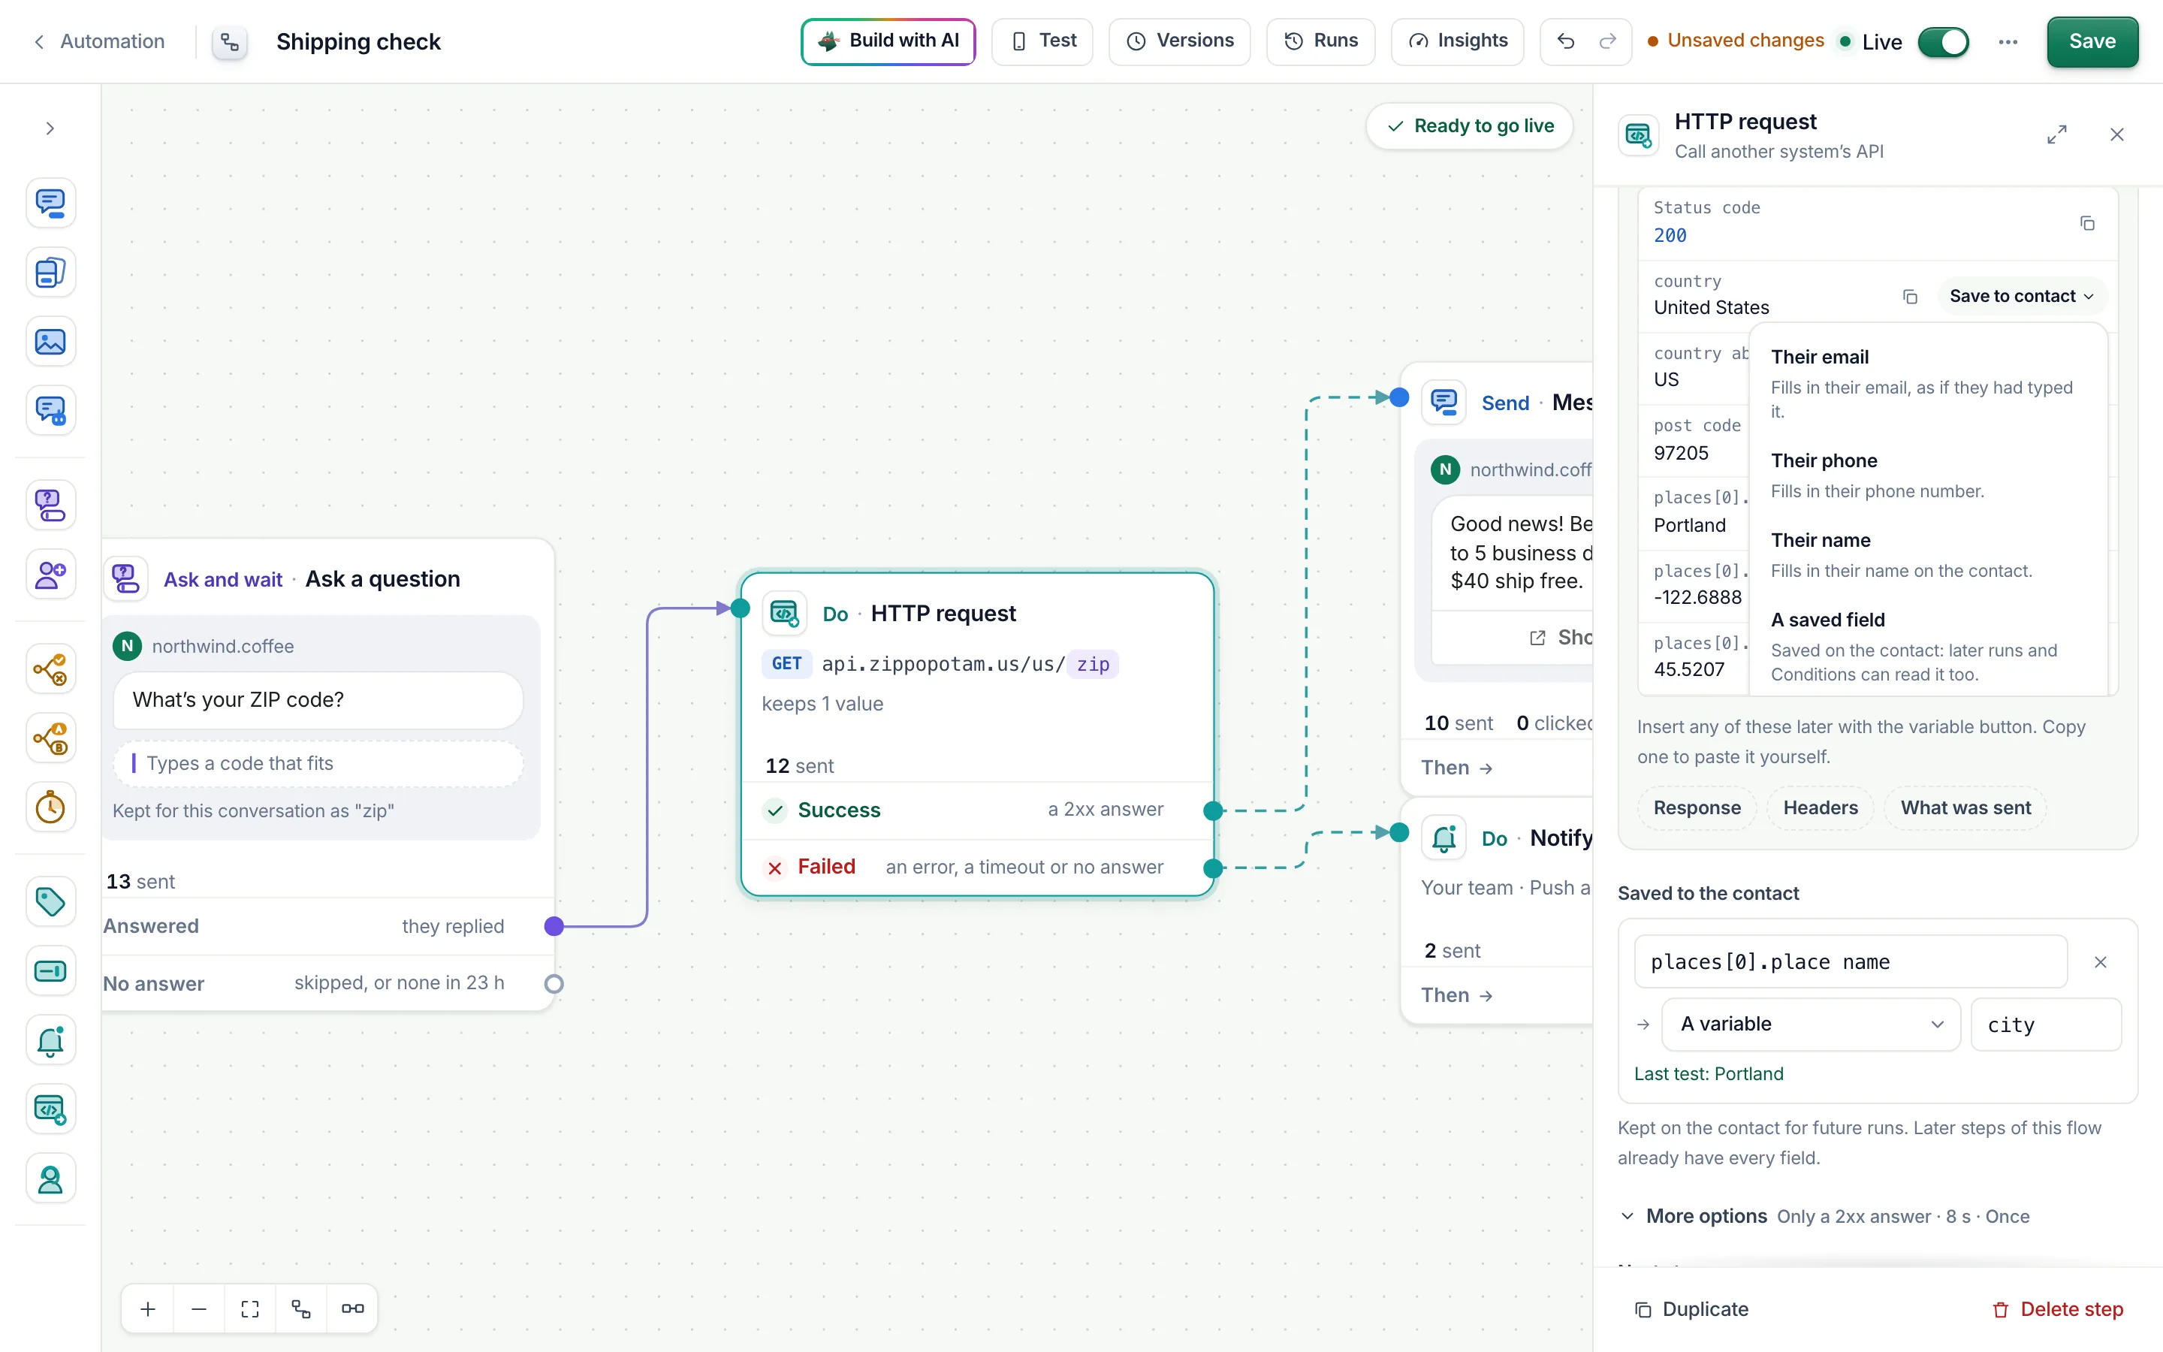Copy the country value United States
Screen dimensions: 2163x1352
point(1910,297)
